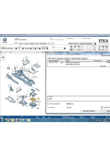Click the MALZEME FORMLARI button
Viewport: 110px width, 156px height.
click(x=89, y=111)
